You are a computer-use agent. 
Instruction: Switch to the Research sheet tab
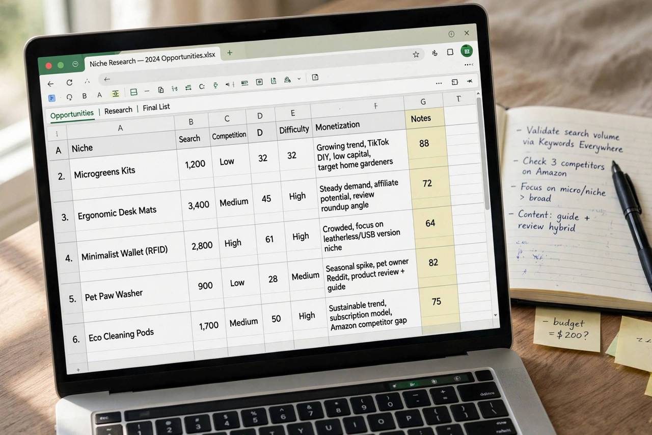[x=118, y=110]
